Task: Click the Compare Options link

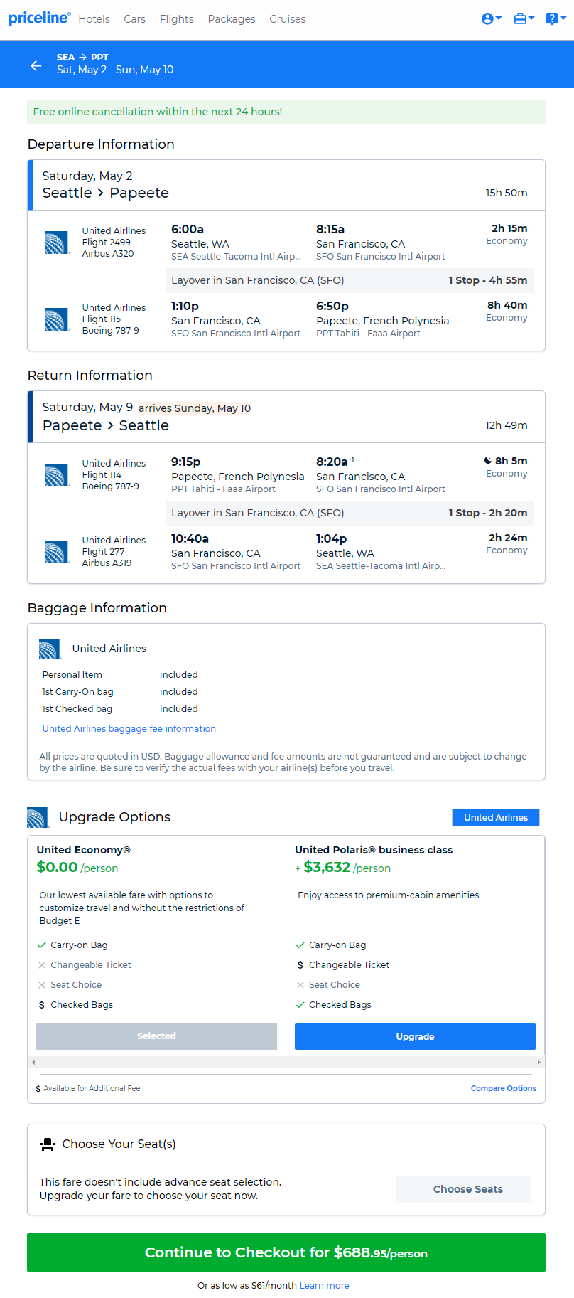Action: pos(504,1088)
